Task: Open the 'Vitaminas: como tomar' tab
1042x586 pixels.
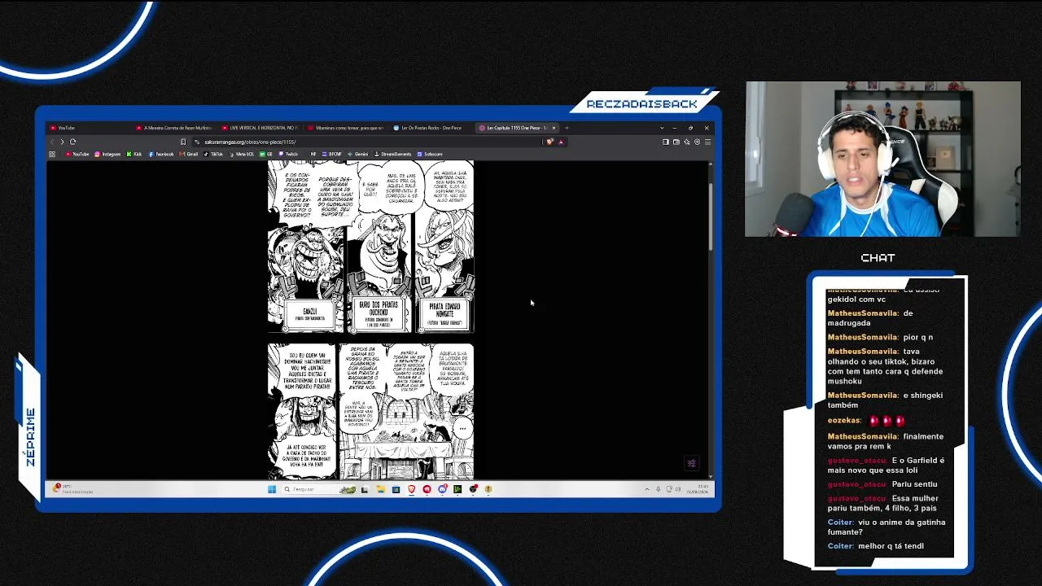Action: point(347,128)
